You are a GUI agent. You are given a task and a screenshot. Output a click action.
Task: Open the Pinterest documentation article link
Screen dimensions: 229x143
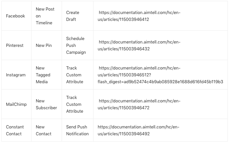pos(140,45)
